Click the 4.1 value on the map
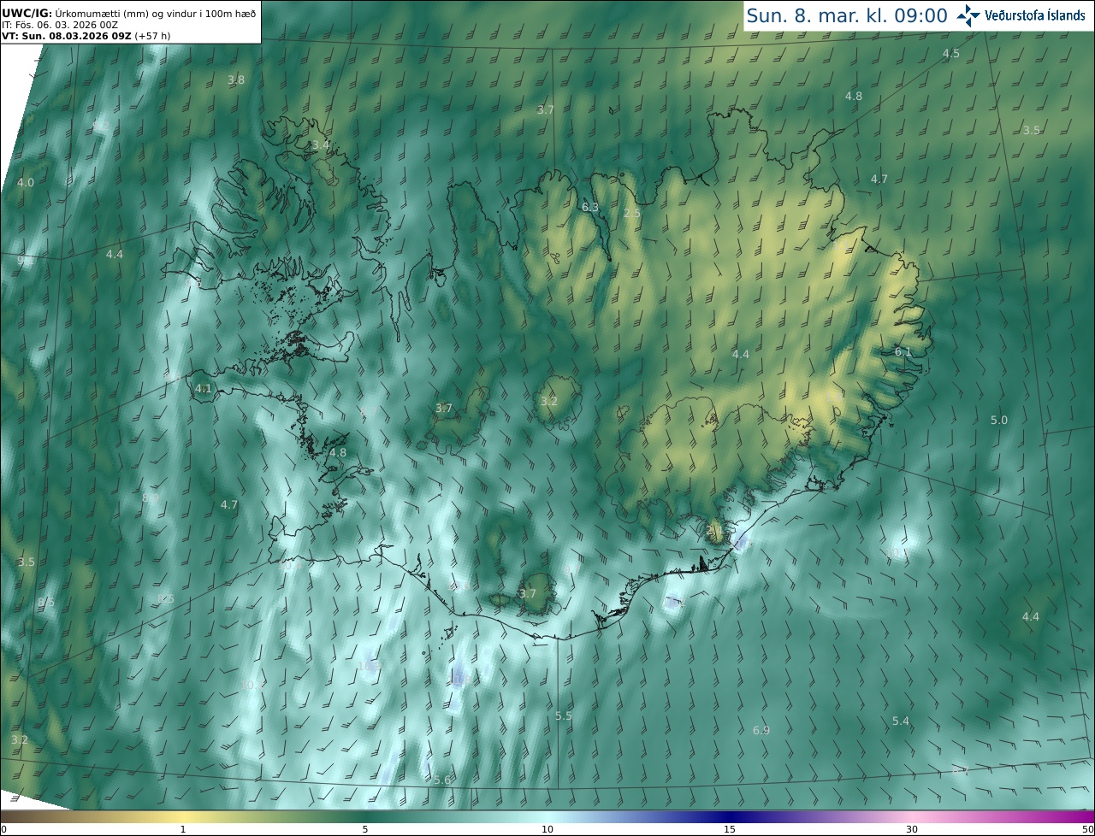Screen dimensions: 1095x836 203,388
